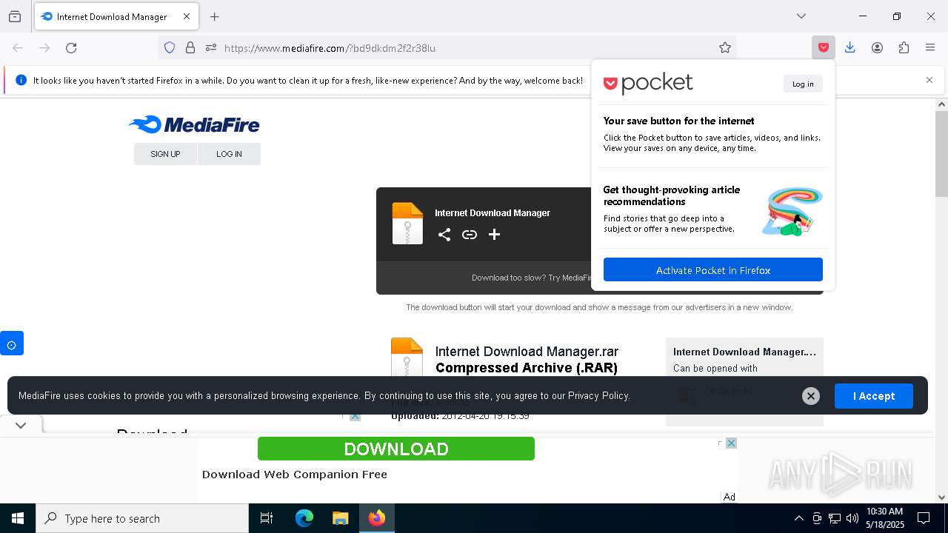Click the share icon for the file
948x533 pixels.
pyautogui.click(x=444, y=235)
